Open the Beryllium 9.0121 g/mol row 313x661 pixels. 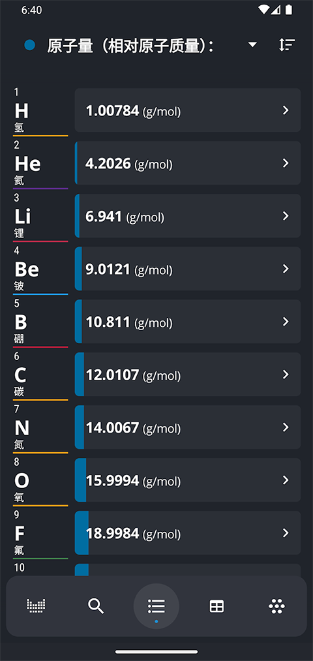(188, 269)
